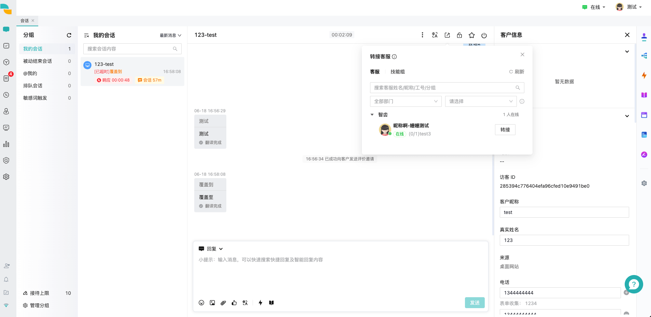Open the orange lightning icon in right rail
651x317 pixels.
pyautogui.click(x=644, y=75)
